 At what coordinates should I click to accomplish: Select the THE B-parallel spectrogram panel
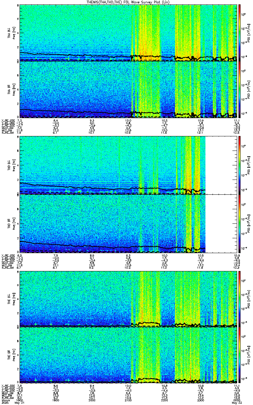click(128, 355)
